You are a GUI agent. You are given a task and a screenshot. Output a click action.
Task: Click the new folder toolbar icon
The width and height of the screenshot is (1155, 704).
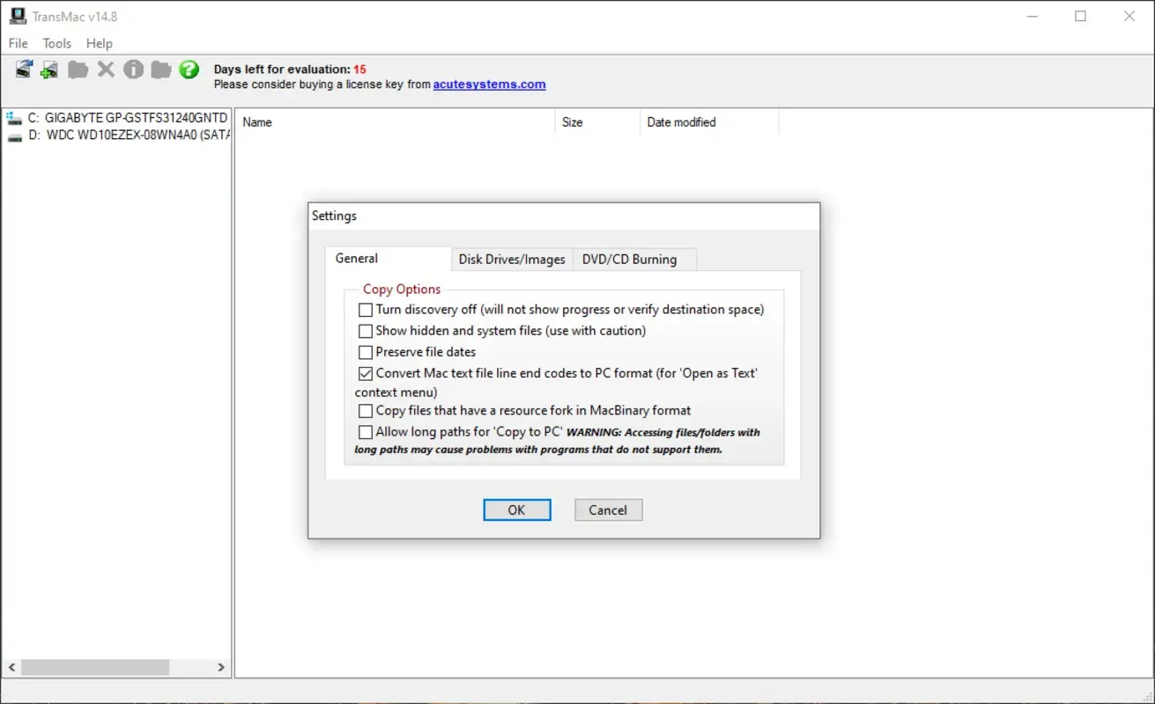(161, 70)
